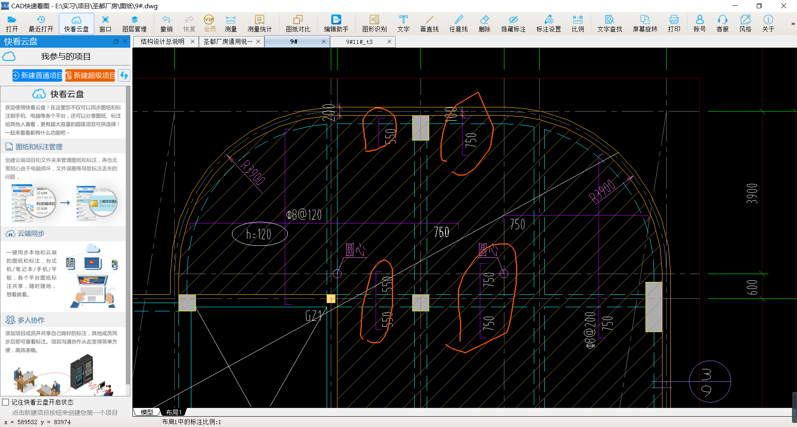Click the 布局1中的标注比例 status text

(x=191, y=422)
